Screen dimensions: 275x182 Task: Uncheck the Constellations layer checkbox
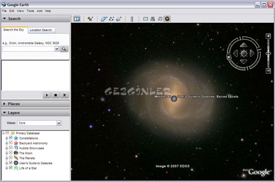[11, 138]
